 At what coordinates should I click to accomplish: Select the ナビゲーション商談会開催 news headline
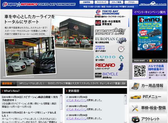(x=30, y=99)
